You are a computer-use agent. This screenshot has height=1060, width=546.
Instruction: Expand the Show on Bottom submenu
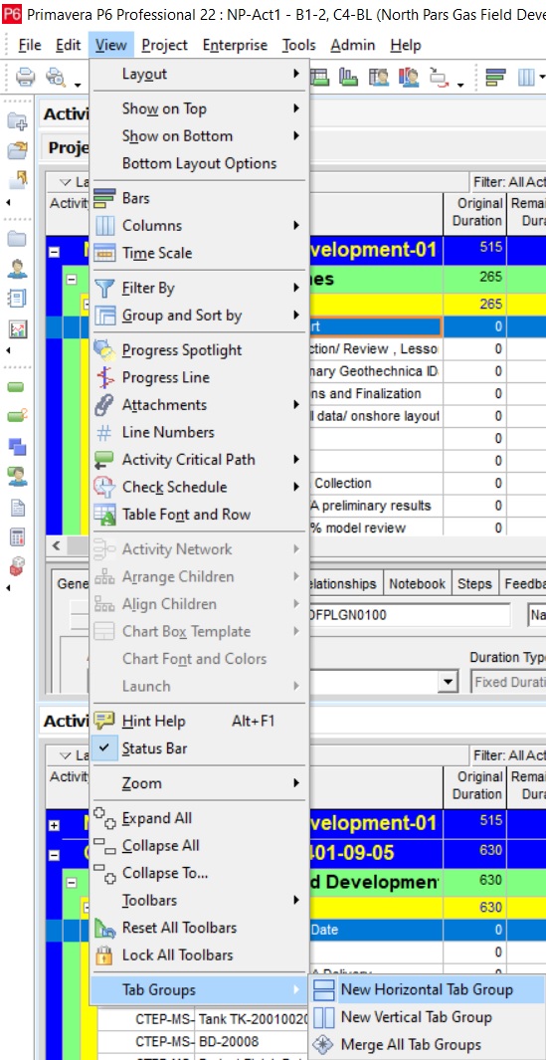[x=200, y=136]
